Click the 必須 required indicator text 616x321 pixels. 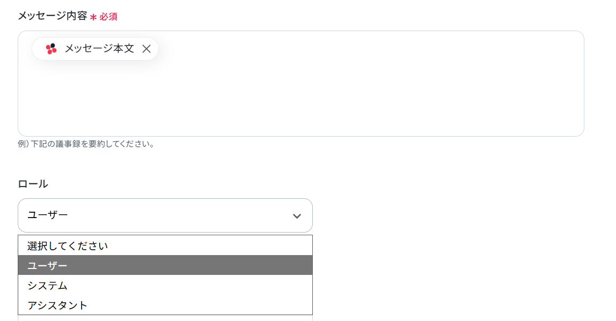108,17
